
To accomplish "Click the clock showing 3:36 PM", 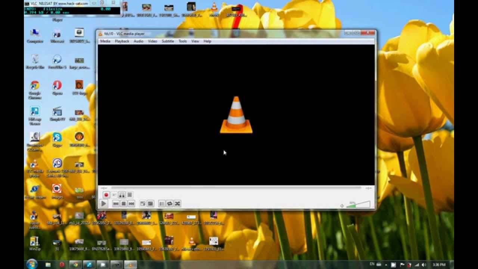I will (438, 265).
